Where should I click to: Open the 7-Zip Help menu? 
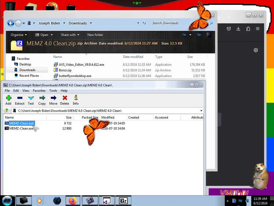tap(64, 91)
